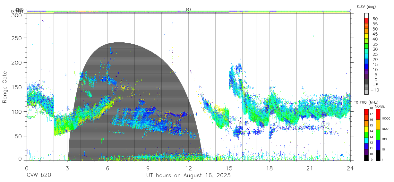Click the orange-yellow 1000–10000 NOISE swatch
Viewport: 394px width, 182px height.
point(378,124)
